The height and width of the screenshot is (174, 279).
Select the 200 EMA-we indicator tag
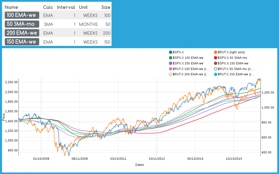point(22,33)
